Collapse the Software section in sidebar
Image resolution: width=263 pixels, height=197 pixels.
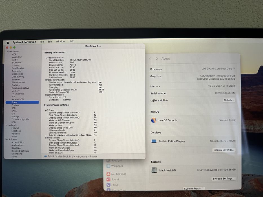[x=7, y=139]
